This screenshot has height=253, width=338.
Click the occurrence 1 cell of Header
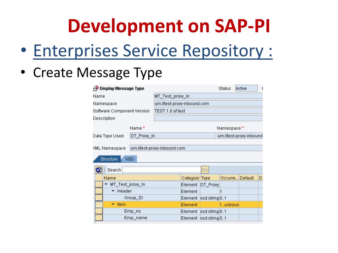(229, 191)
